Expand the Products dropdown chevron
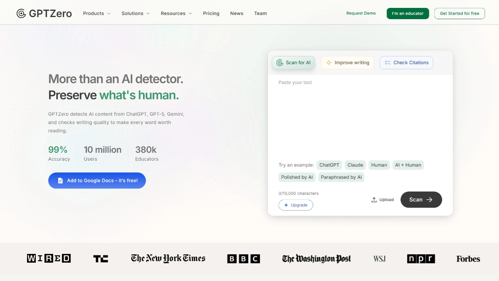 click(109, 14)
